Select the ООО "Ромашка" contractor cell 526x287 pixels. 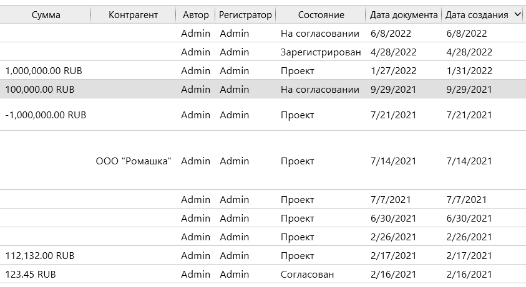(134, 161)
